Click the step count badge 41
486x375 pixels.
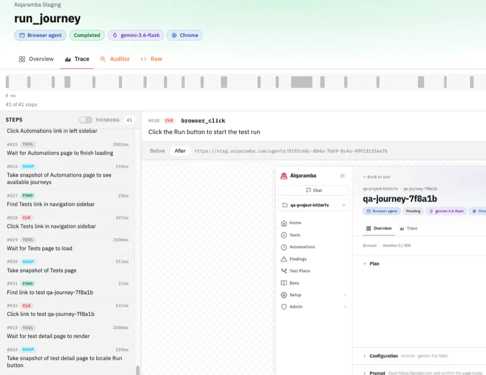coord(129,120)
